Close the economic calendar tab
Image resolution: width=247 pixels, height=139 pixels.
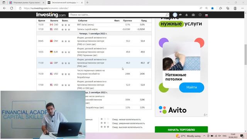[82, 3]
